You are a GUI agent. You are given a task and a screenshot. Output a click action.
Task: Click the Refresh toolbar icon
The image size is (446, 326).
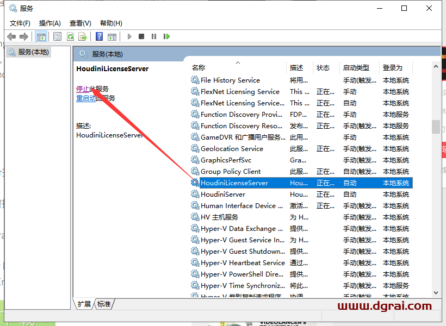[x=70, y=36]
